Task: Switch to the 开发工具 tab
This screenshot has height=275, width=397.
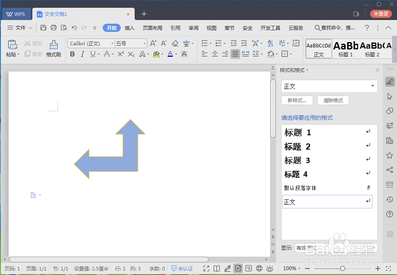Action: [x=271, y=28]
